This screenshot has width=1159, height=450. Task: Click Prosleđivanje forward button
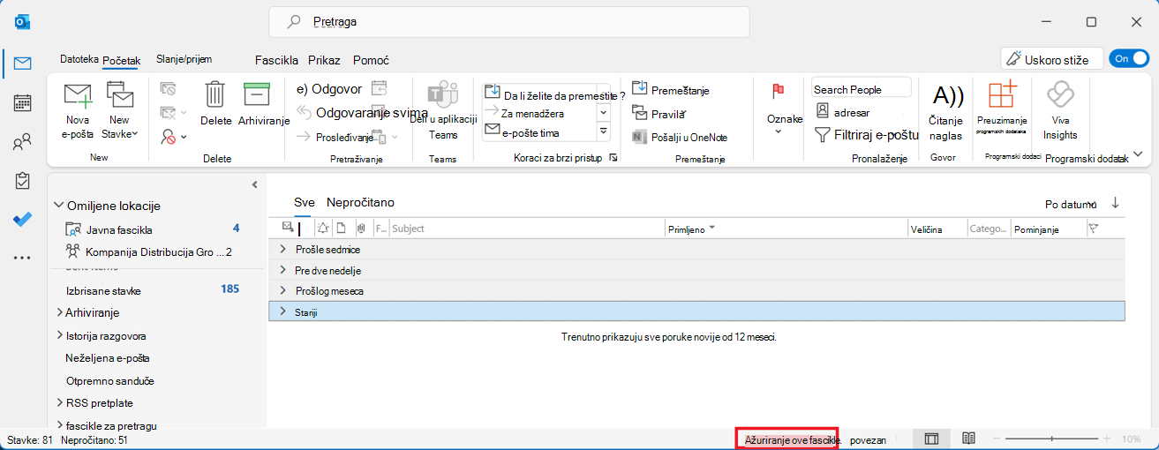point(335,136)
